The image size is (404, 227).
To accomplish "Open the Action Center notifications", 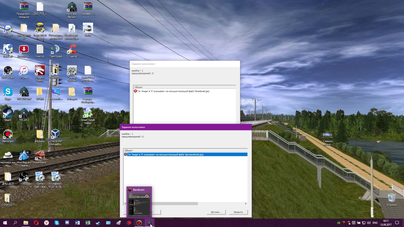I will 397,223.
